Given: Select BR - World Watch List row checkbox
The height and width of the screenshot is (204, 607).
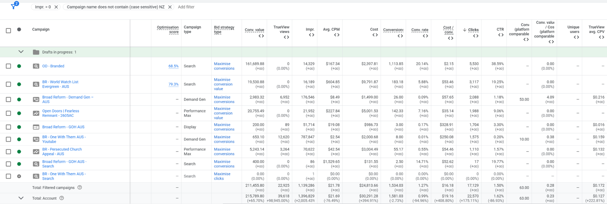Looking at the screenshot, I should [8, 84].
